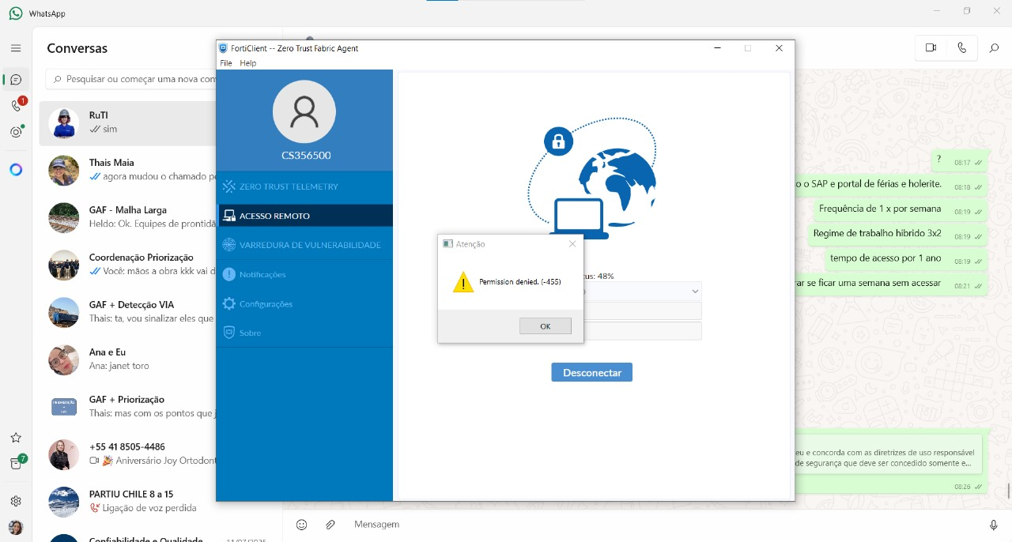This screenshot has height=542, width=1012.
Task: Search within the WhatsApp chat
Action: [x=994, y=48]
